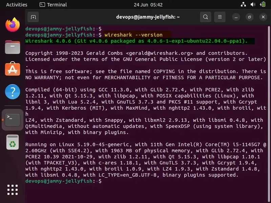Click the network status icon

click(243, 5)
